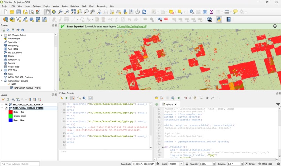Open Layer Styling panel in Layers toolbar
The height and width of the screenshot is (166, 281).
pyautogui.click(x=3, y=99)
